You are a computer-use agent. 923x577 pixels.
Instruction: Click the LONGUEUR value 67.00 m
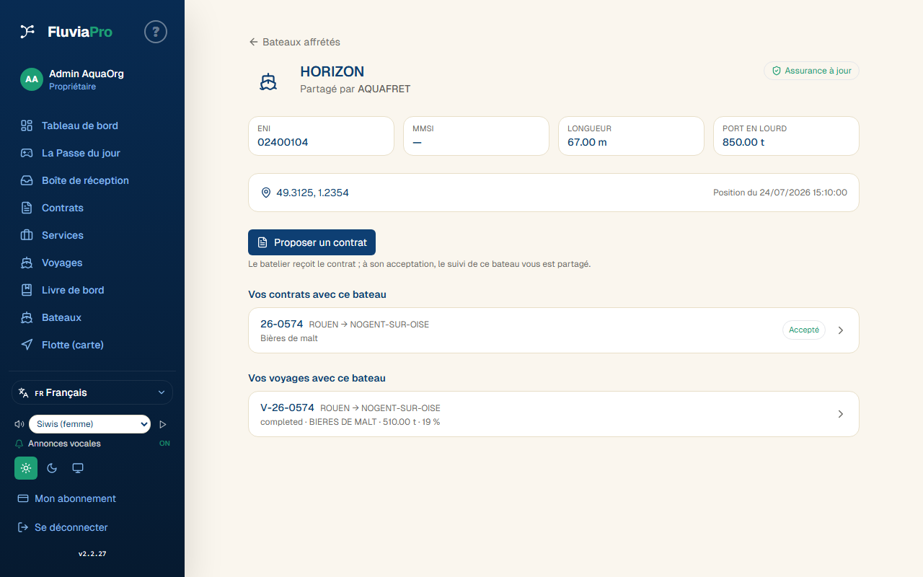click(587, 142)
